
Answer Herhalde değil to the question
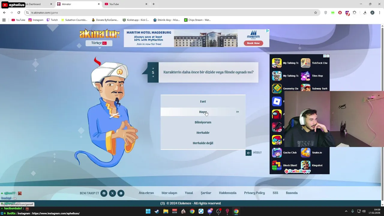203,143
